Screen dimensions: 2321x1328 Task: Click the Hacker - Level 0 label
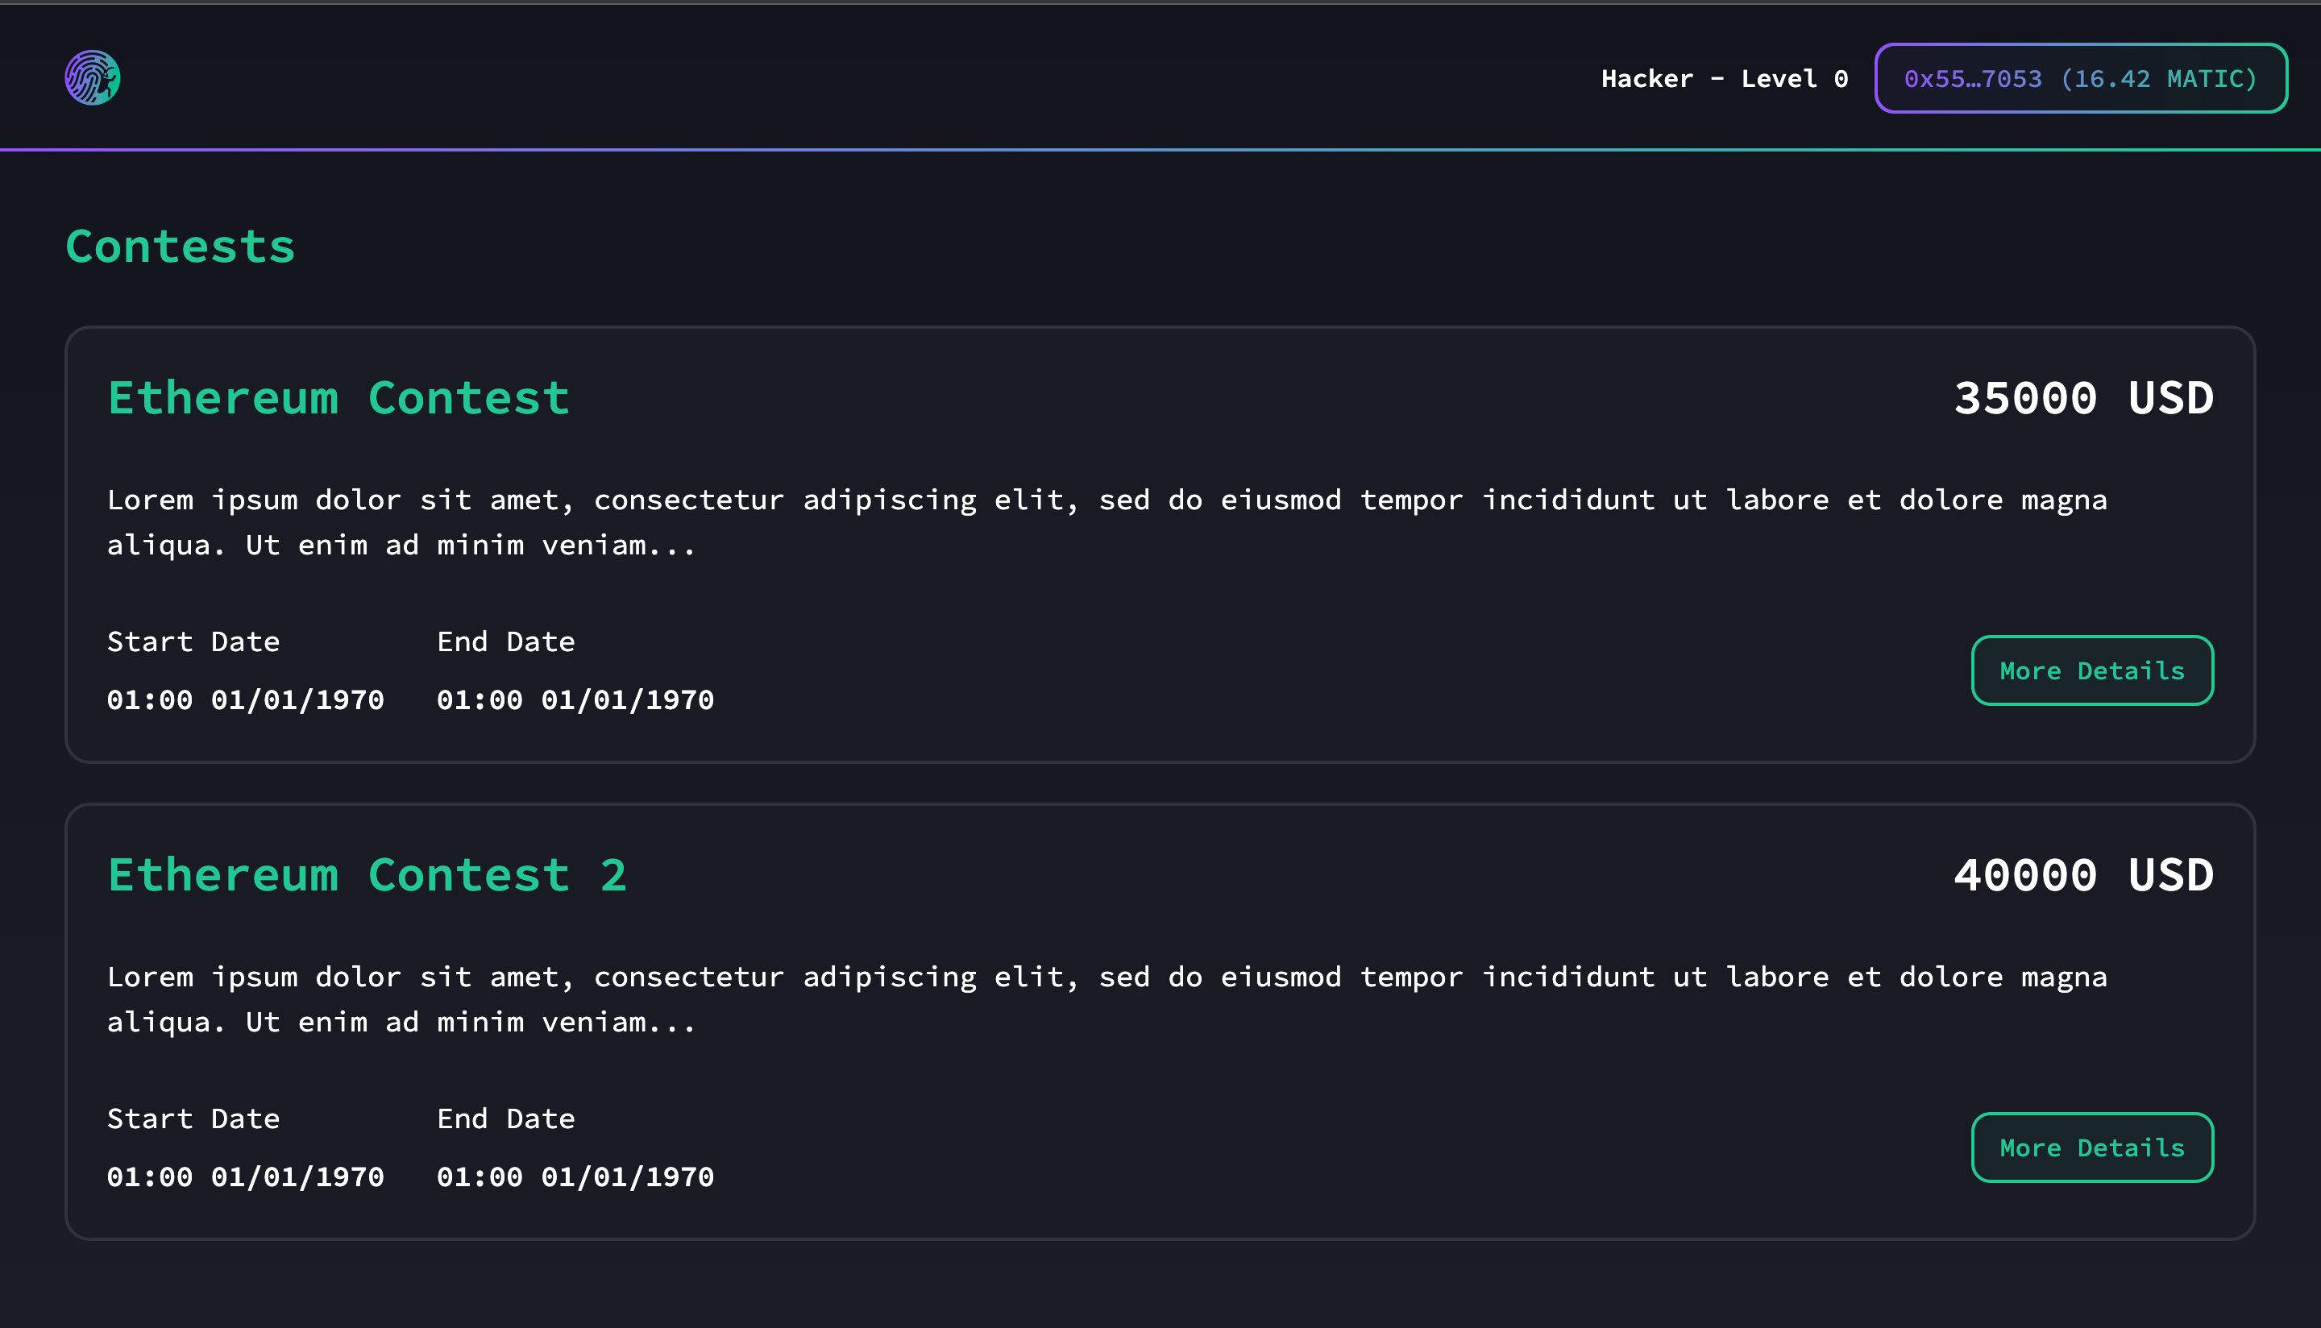point(1725,78)
